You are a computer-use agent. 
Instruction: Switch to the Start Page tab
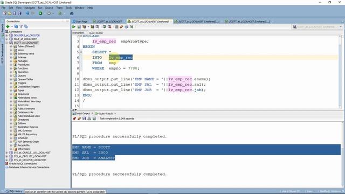tap(80, 22)
